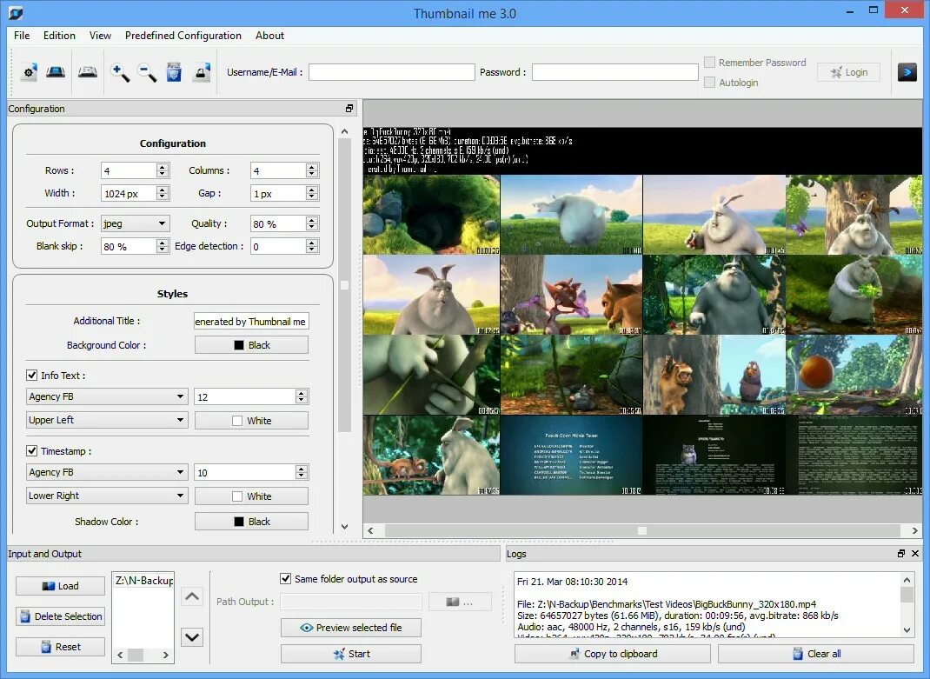This screenshot has height=679, width=930.
Task: Click the gear document icon in toolbar
Action: tap(29, 72)
